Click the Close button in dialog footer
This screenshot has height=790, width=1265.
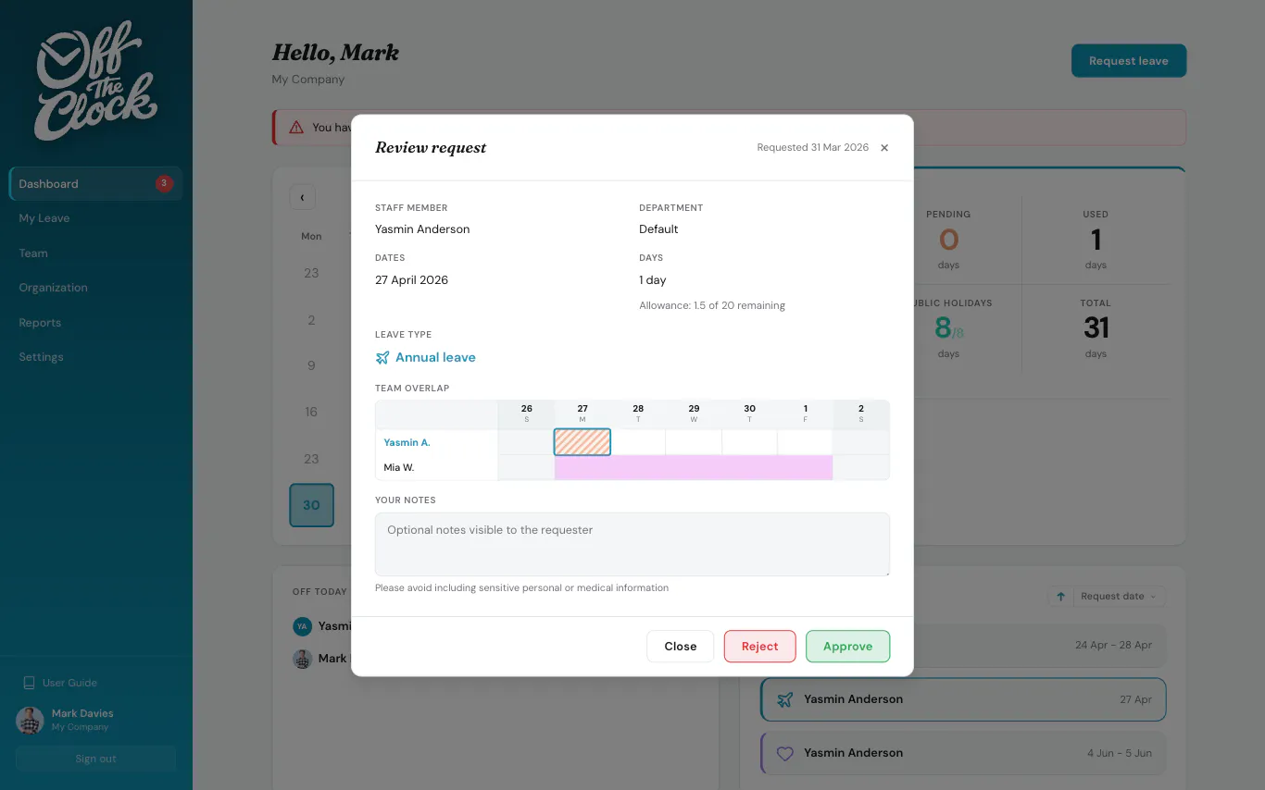pos(680,647)
